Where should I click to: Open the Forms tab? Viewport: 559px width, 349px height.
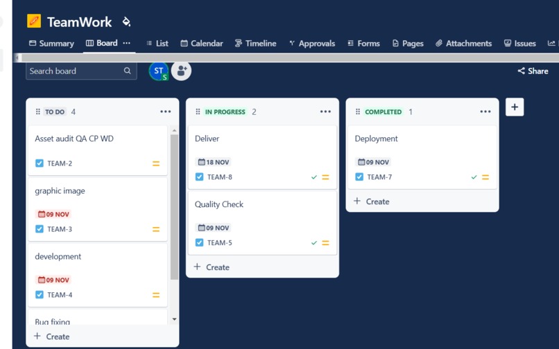tap(363, 44)
